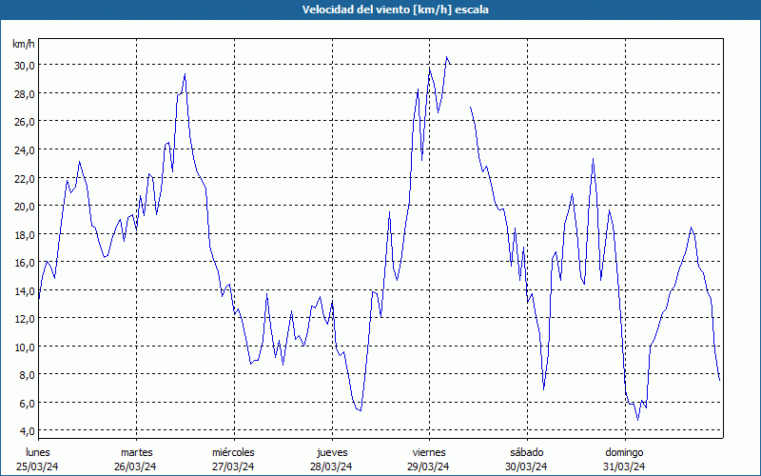Viewport: 761px width, 476px height.
Task: Click the '26,0' y-axis value
Action: coord(24,122)
